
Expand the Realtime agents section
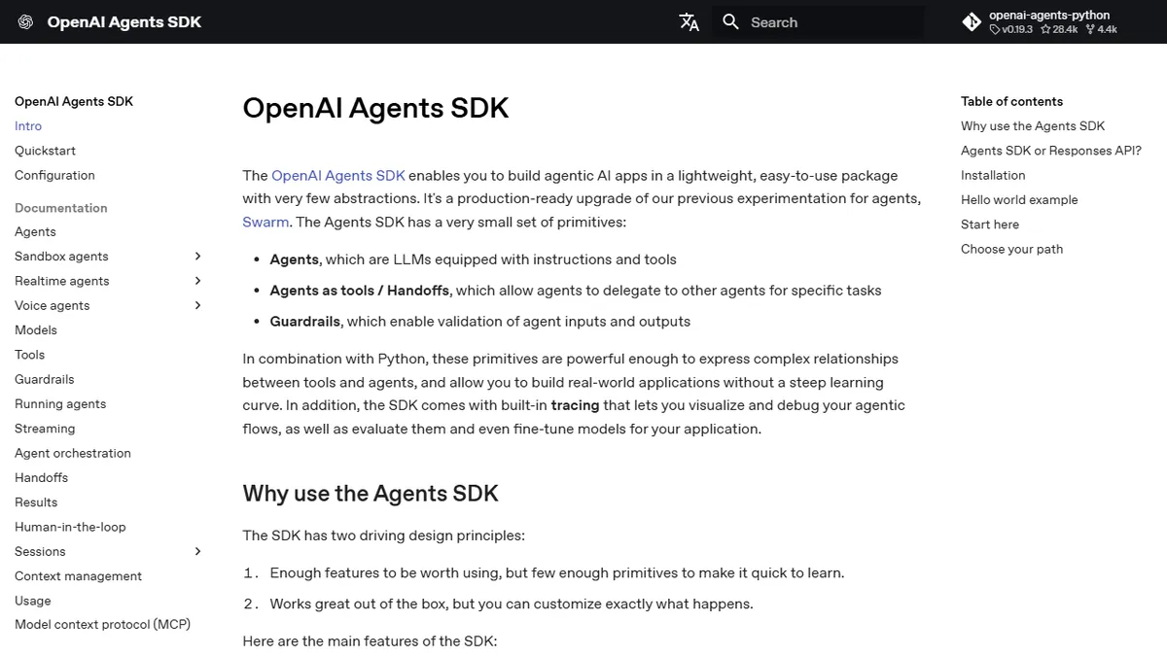[197, 281]
